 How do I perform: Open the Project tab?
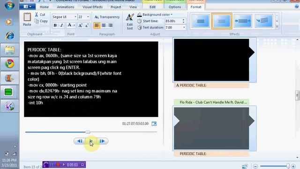click(116, 7)
